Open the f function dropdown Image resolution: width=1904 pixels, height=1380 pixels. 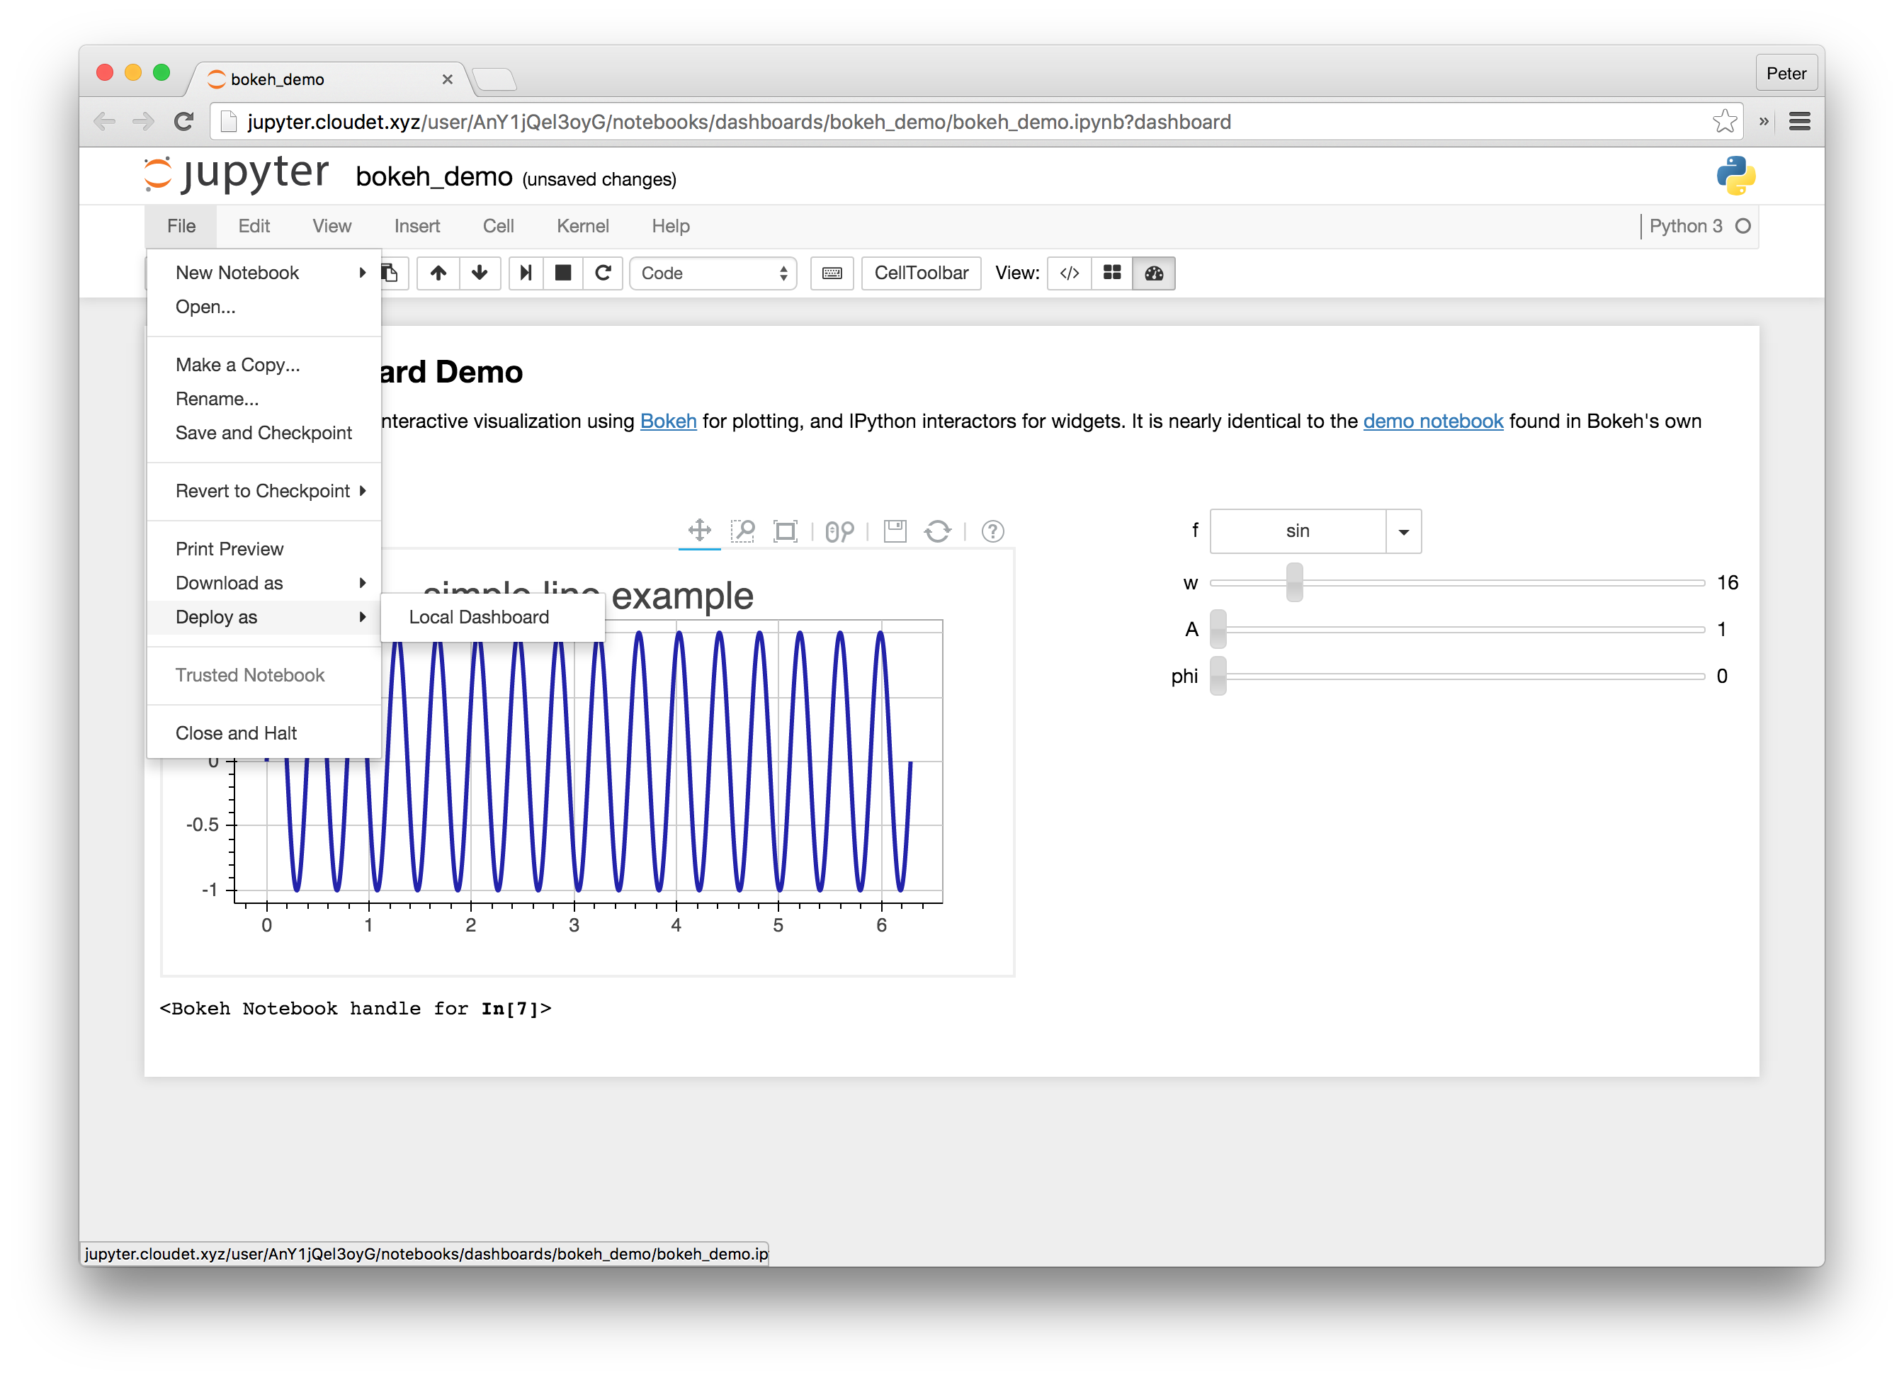(1402, 531)
